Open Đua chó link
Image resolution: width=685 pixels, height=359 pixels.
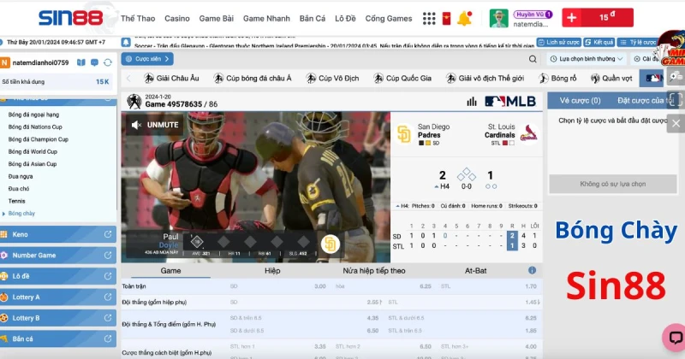coord(19,189)
